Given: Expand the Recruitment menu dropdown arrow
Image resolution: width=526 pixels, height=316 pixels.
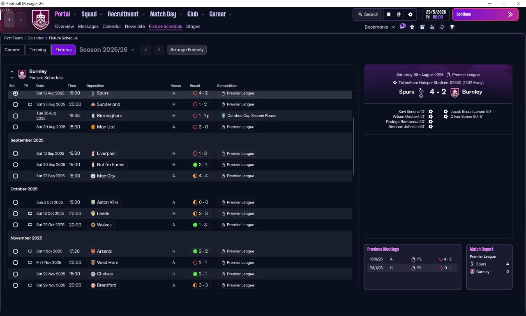Looking at the screenshot, I should coord(143,14).
